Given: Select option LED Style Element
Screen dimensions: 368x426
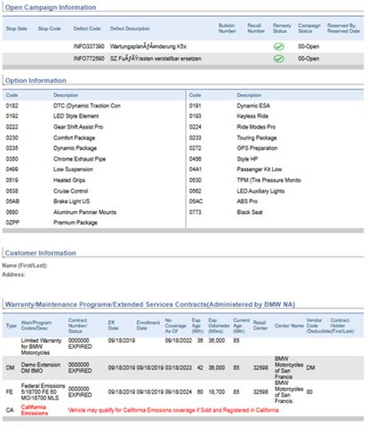Looking at the screenshot, I should coord(76,116).
